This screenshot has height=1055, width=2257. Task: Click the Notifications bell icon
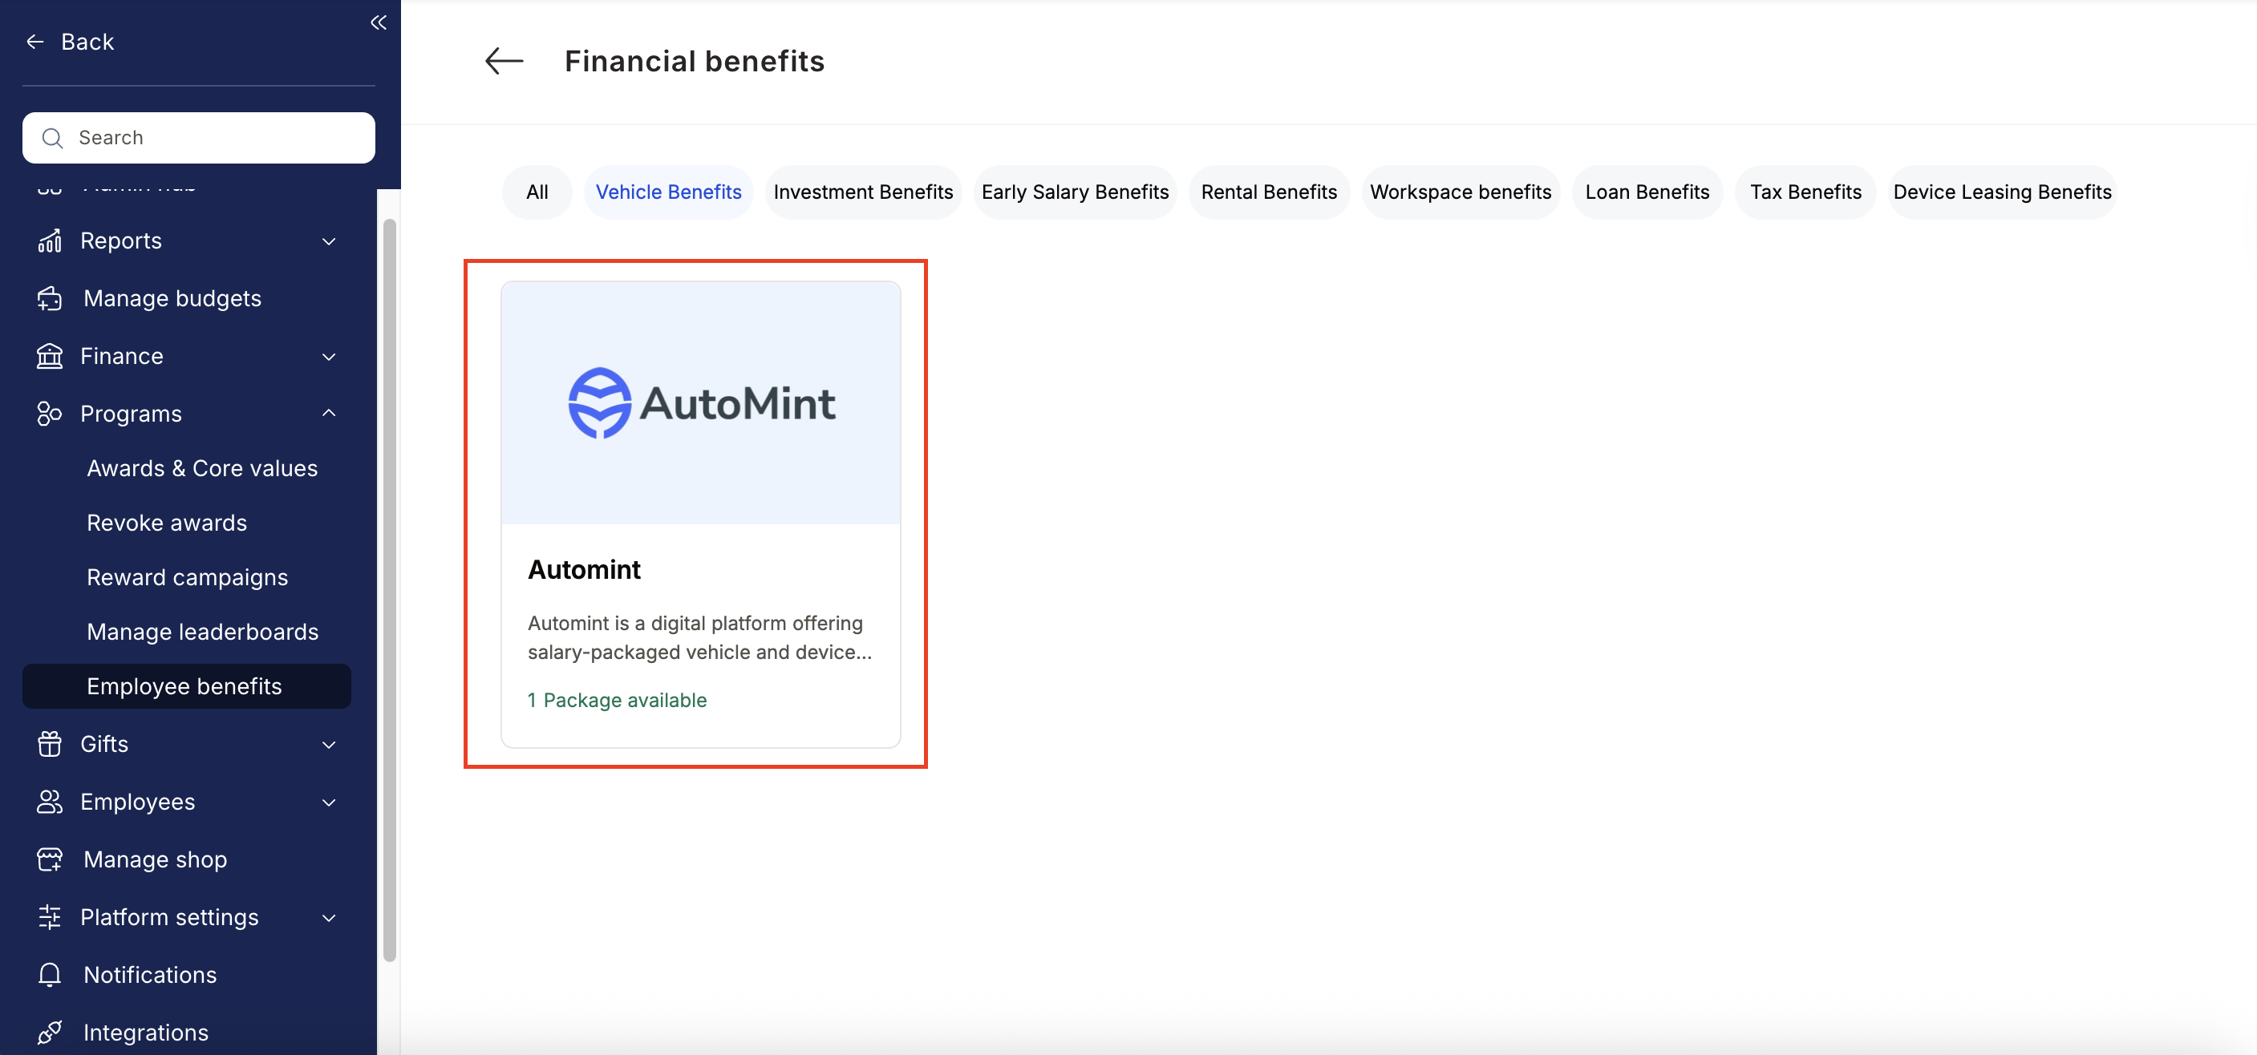click(x=50, y=976)
